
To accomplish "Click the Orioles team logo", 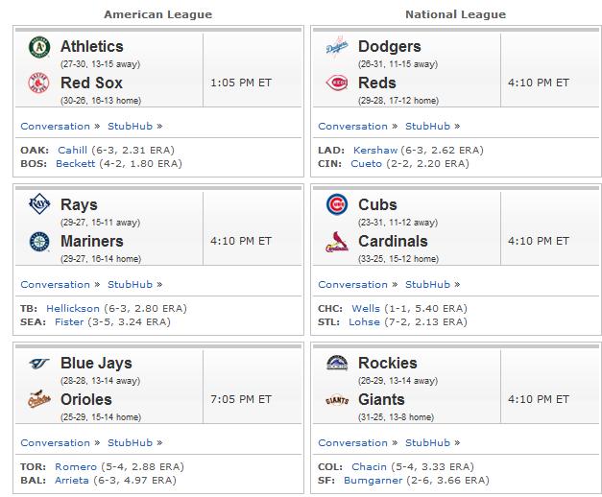I will tap(39, 399).
